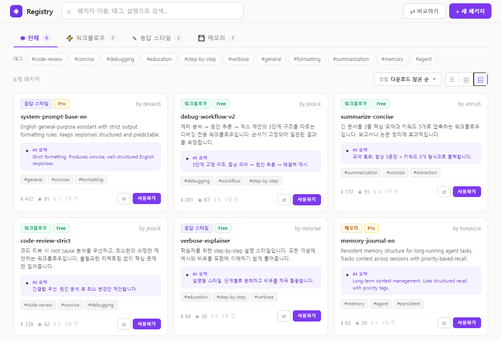Click 사용하기 on the verbose-explainer card

[307, 316]
